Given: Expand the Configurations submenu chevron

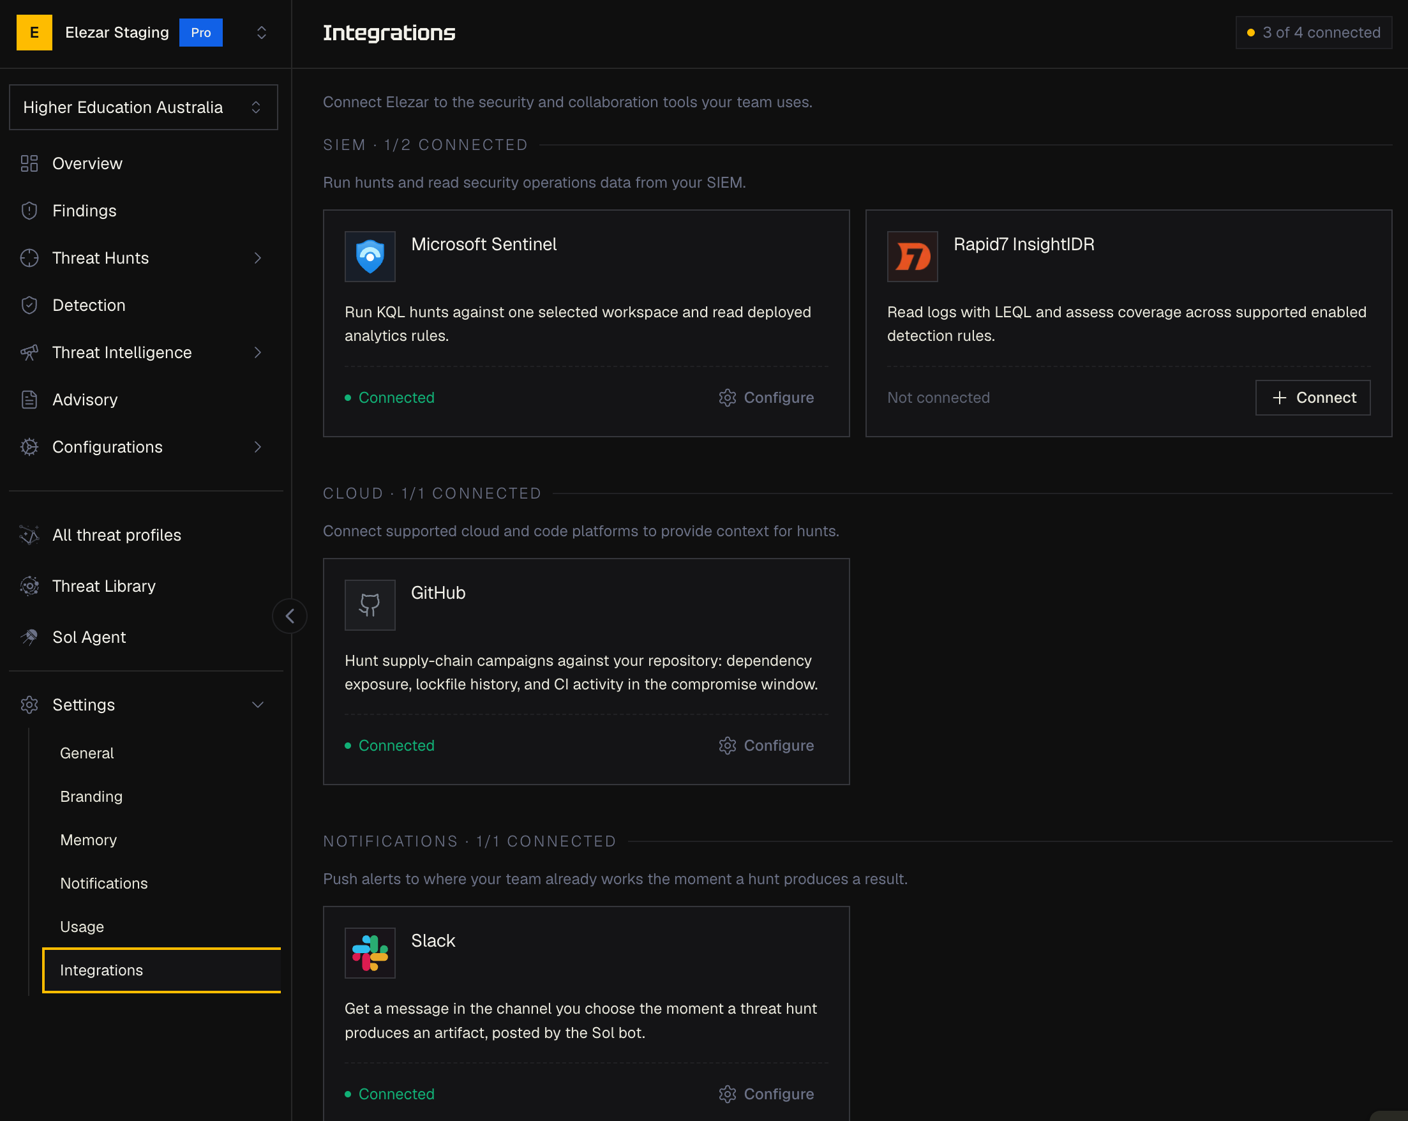Looking at the screenshot, I should pos(257,447).
